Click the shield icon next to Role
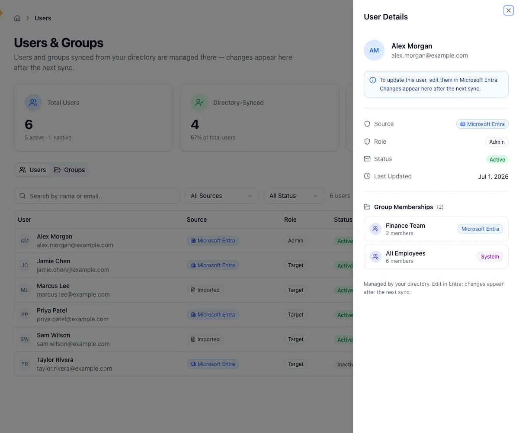Image resolution: width=519 pixels, height=433 pixels. click(x=367, y=142)
